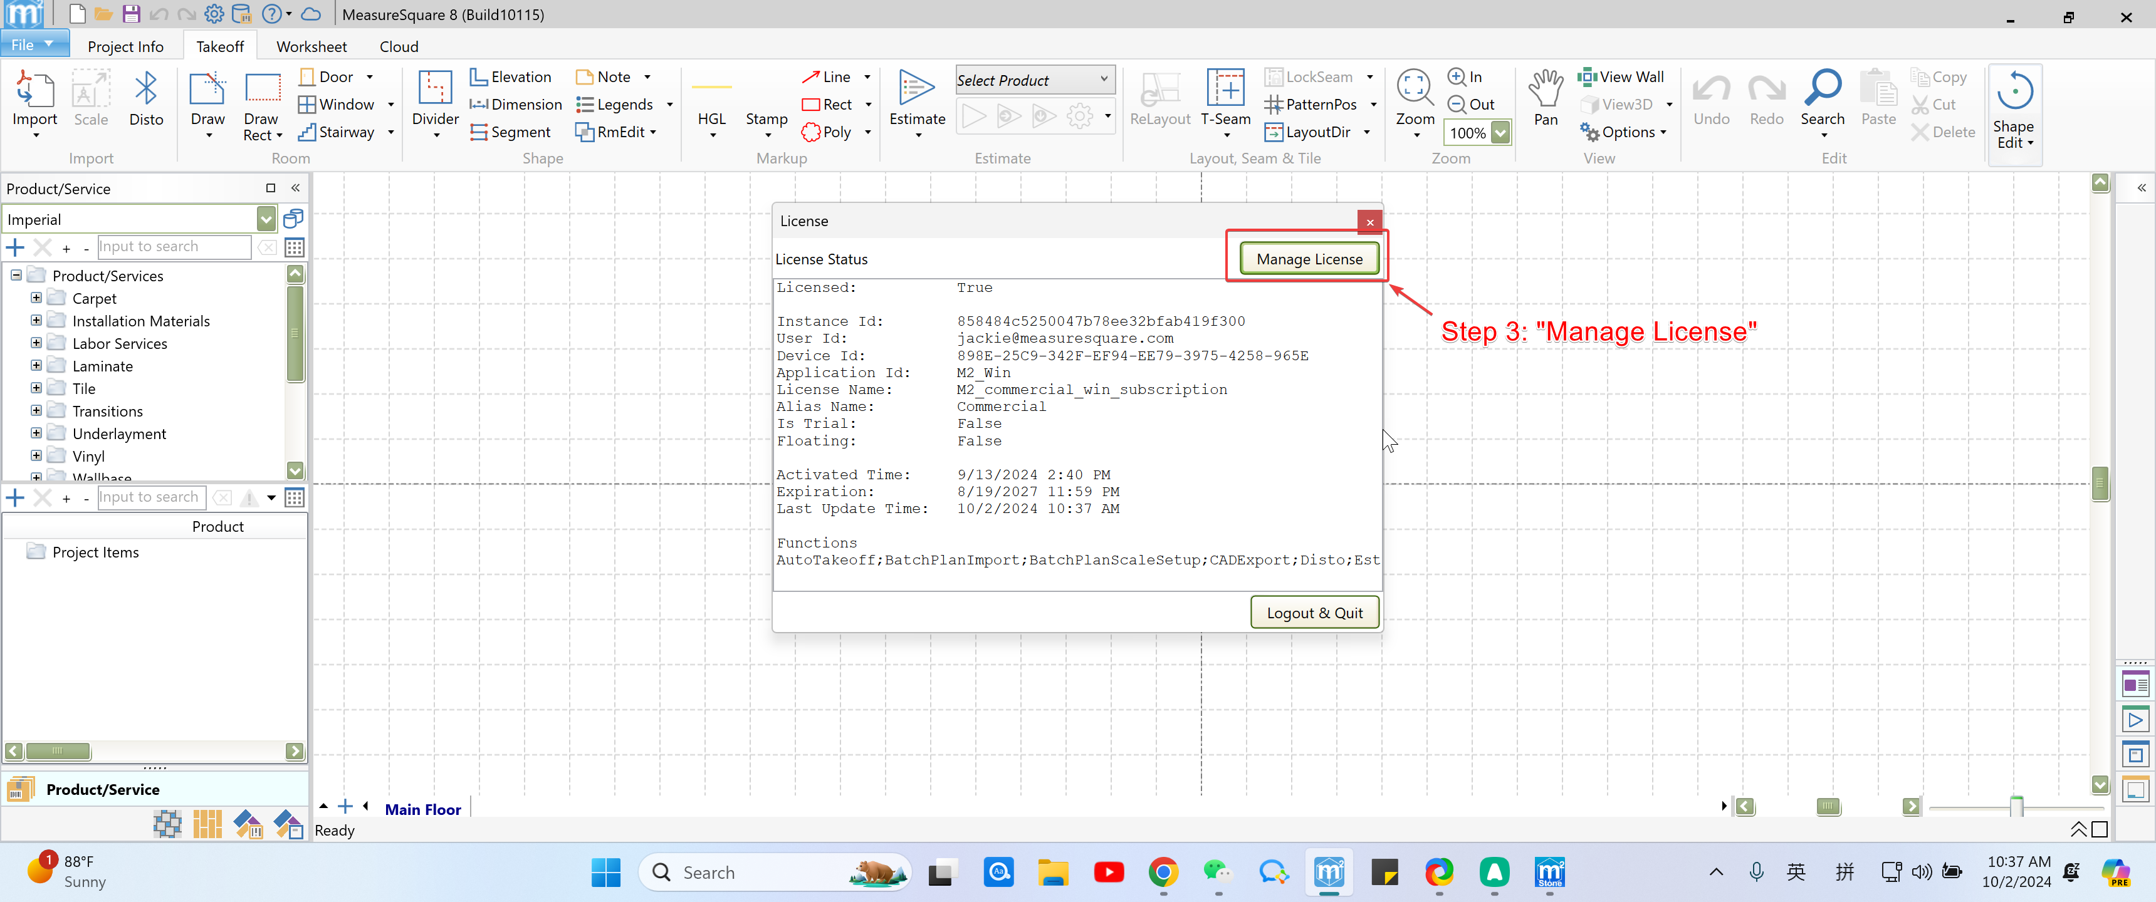Open the zoom percentage 100% dropdown
This screenshot has height=902, width=2156.
tap(1500, 132)
